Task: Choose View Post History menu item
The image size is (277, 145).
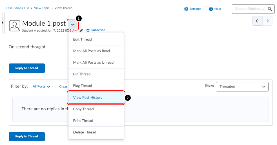Action: [88, 98]
